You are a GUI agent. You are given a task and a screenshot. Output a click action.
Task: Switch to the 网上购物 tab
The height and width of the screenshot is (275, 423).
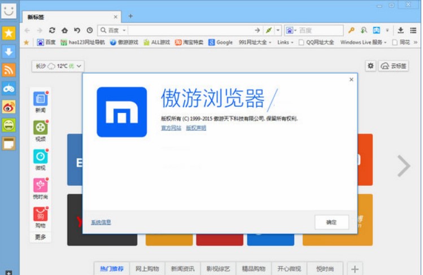click(x=145, y=269)
